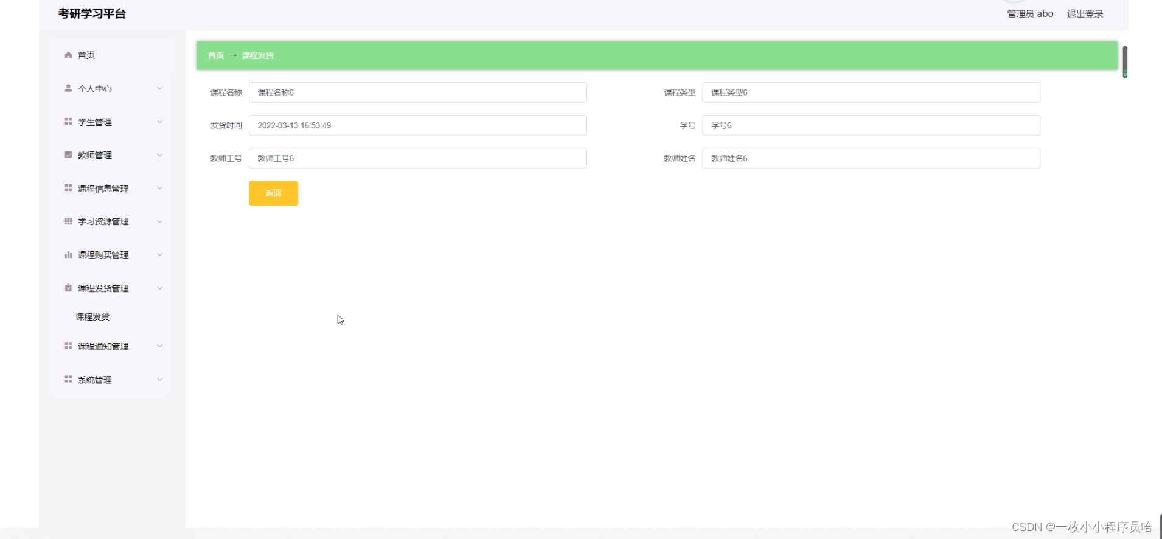Click the 课程名称 field label
1162x539 pixels.
pyautogui.click(x=226, y=92)
